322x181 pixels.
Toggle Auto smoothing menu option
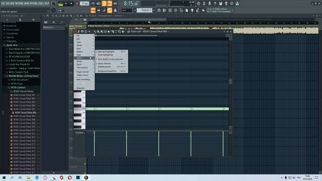point(84,79)
